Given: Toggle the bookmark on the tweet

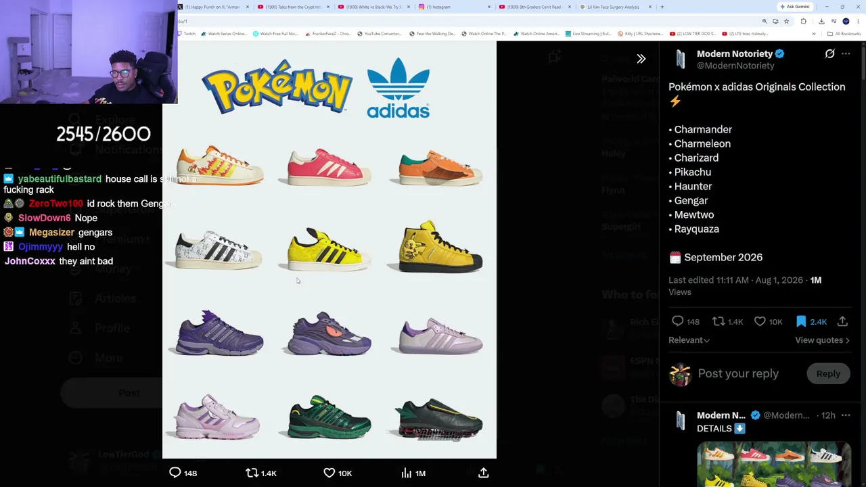Looking at the screenshot, I should tap(801, 321).
